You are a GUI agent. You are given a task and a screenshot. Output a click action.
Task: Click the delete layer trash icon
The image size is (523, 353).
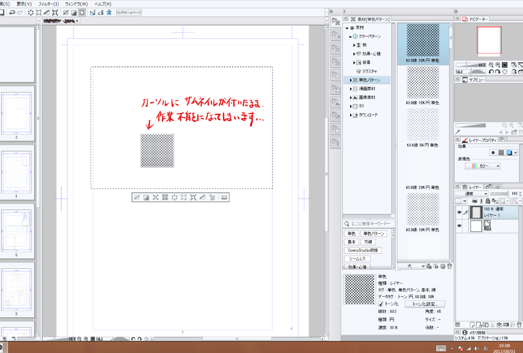point(519,325)
